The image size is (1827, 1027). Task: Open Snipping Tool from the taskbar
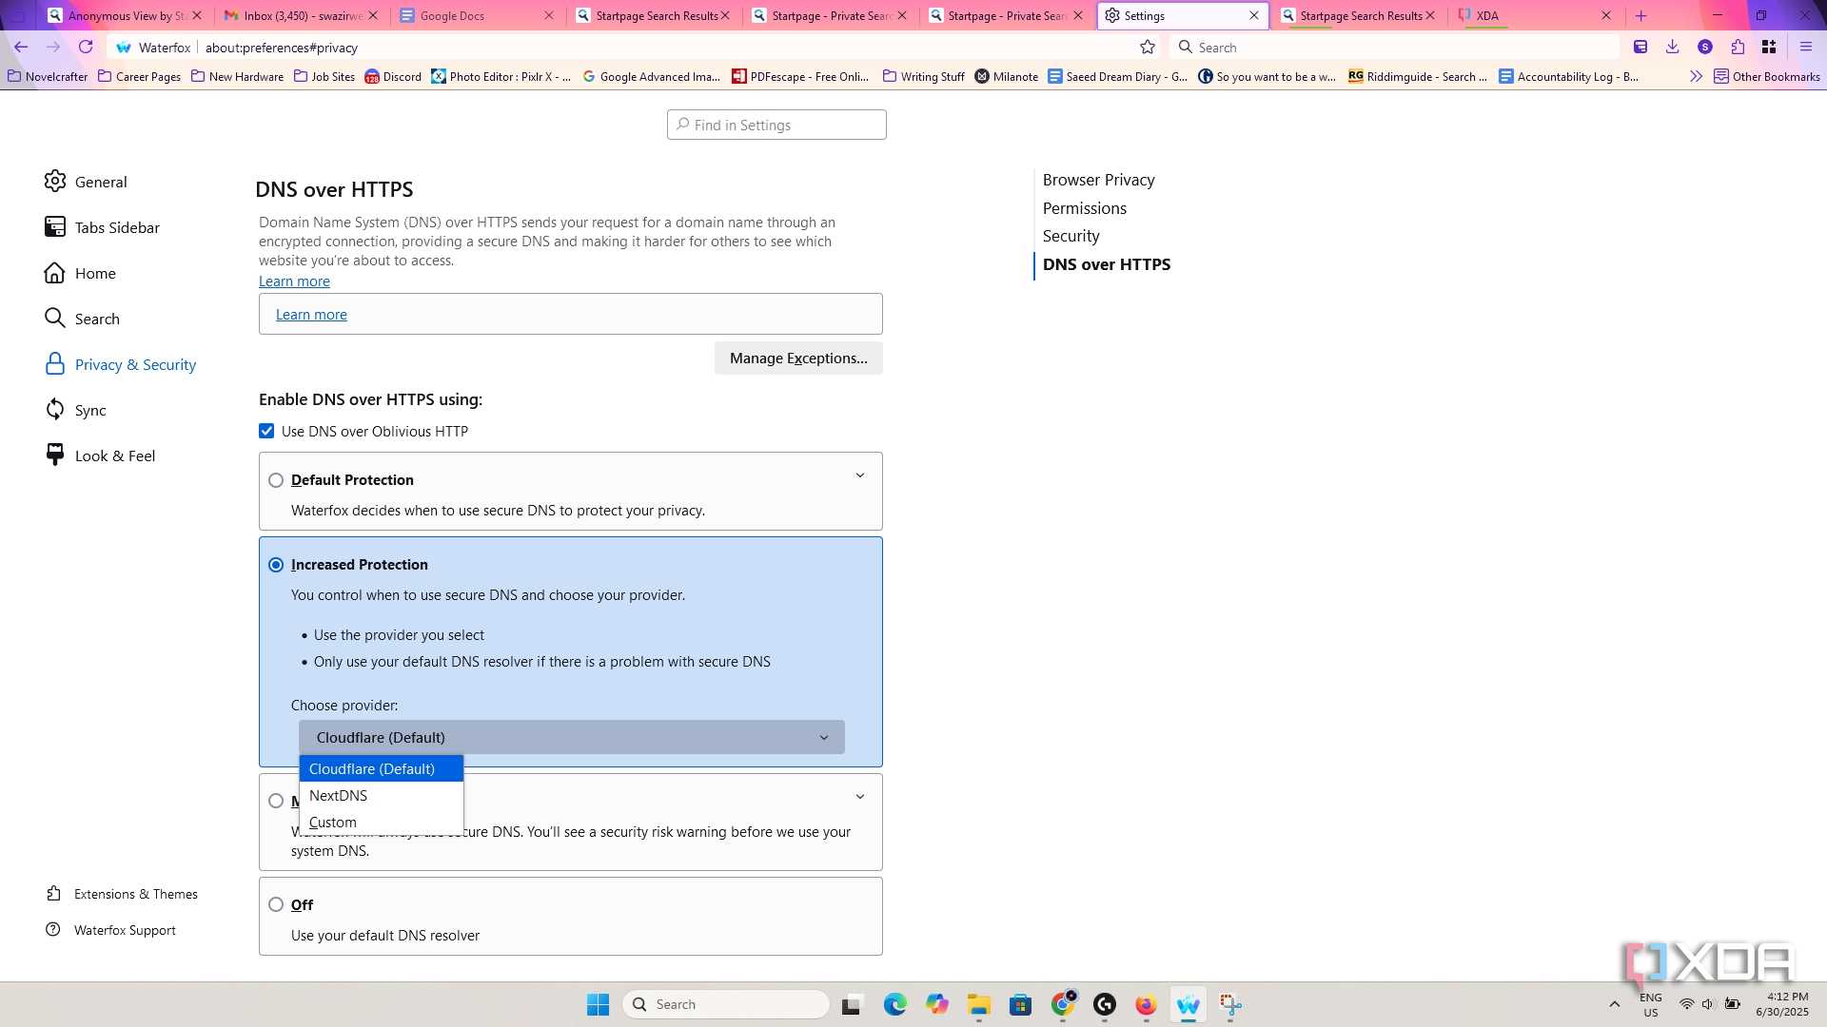click(x=1230, y=1004)
